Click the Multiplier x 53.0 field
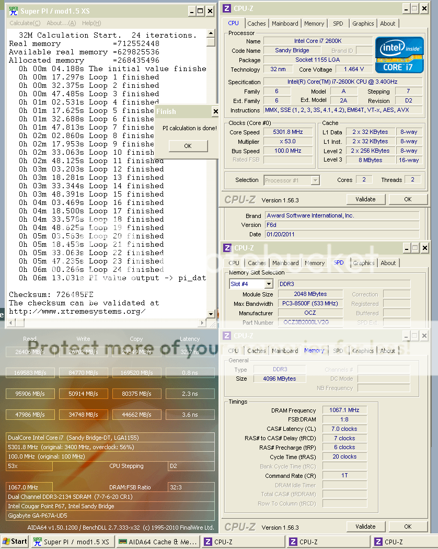 coord(288,142)
